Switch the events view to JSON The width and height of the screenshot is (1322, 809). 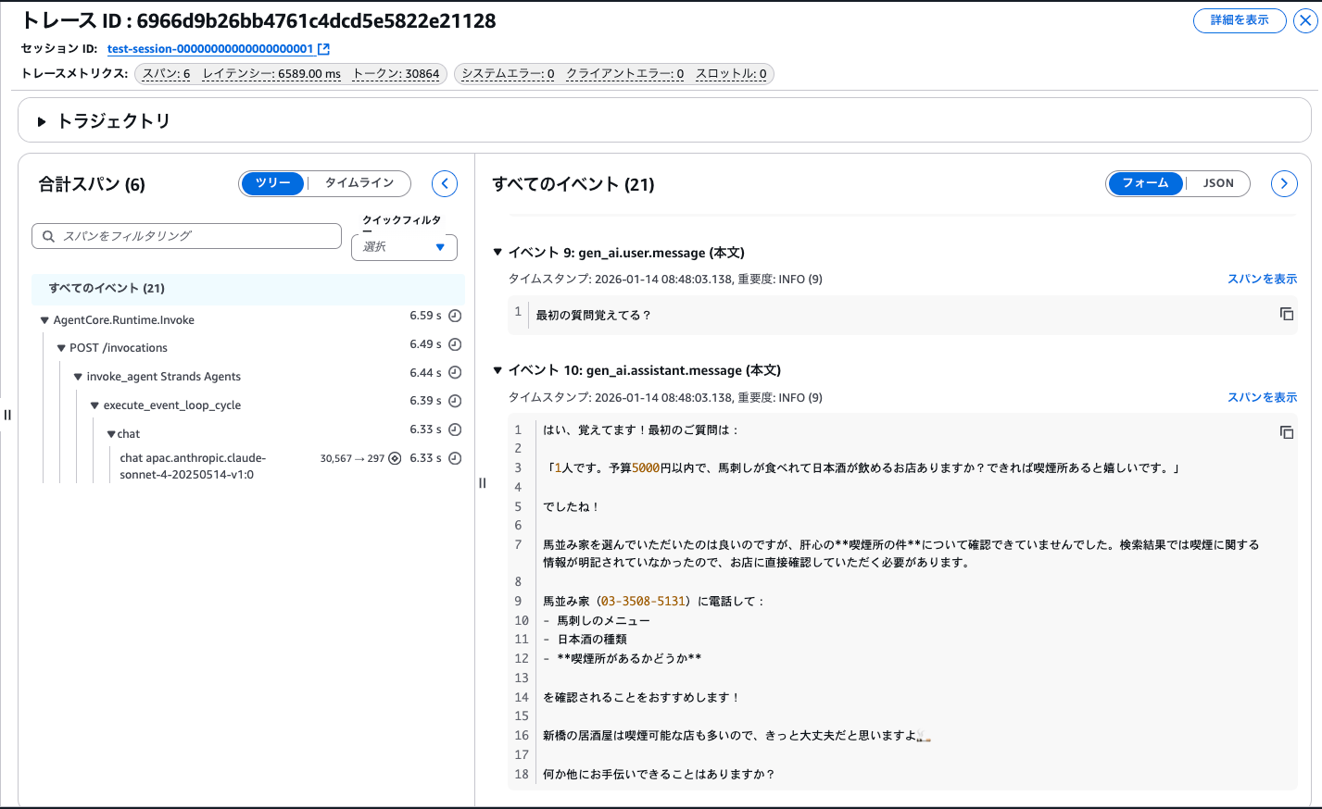pos(1218,183)
